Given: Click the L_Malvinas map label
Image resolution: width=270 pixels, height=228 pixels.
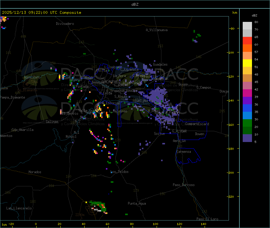Looking at the screenshot, I should pos(118,111).
